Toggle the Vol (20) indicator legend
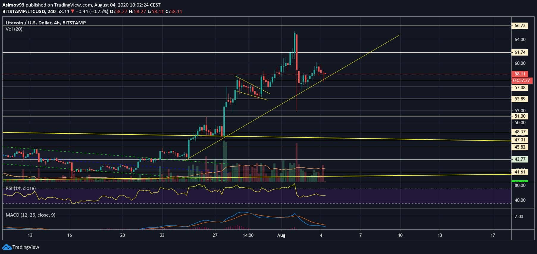This screenshot has width=537, height=254. (x=14, y=29)
